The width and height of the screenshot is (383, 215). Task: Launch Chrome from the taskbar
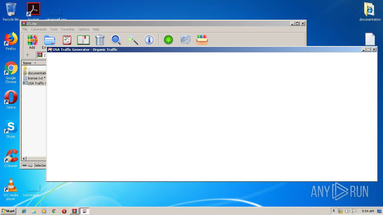pos(54,211)
